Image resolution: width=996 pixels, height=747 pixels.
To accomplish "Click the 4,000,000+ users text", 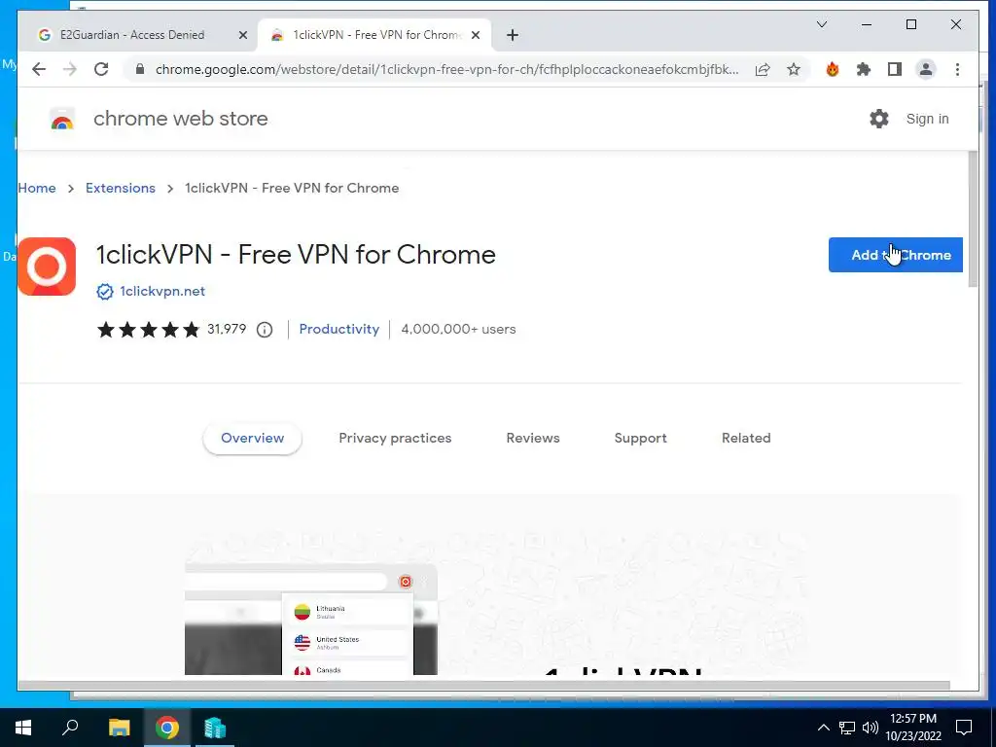I will (459, 329).
